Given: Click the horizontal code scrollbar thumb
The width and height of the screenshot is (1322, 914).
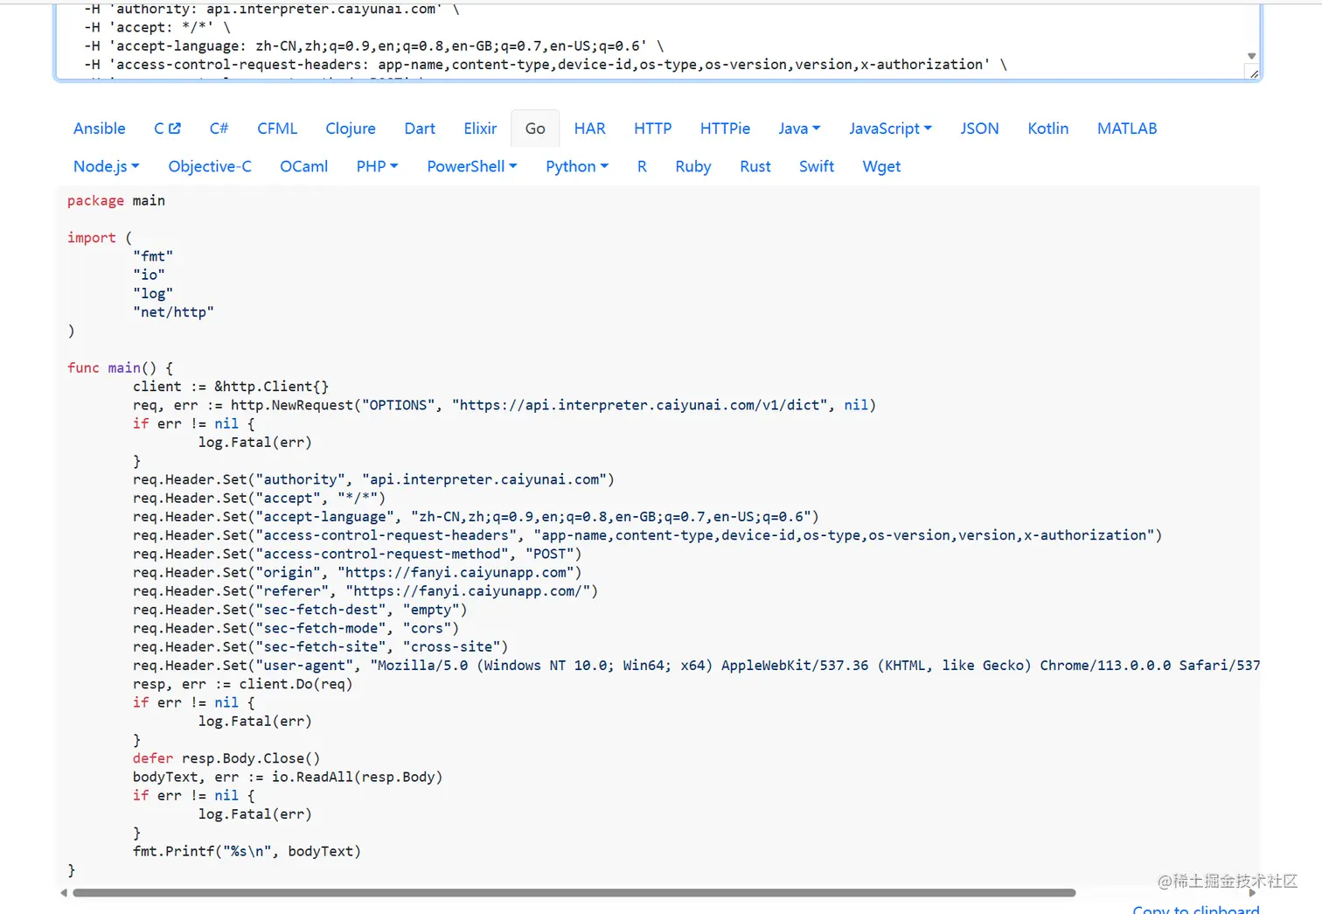Looking at the screenshot, I should click(x=574, y=893).
